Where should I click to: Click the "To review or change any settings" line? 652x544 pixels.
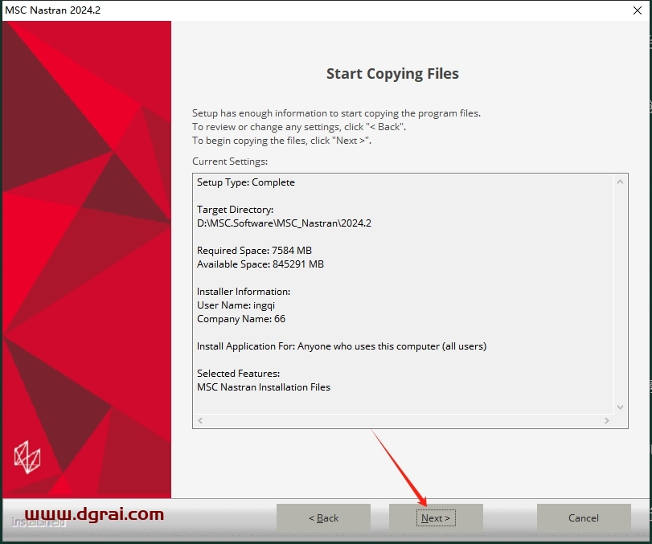click(x=299, y=127)
